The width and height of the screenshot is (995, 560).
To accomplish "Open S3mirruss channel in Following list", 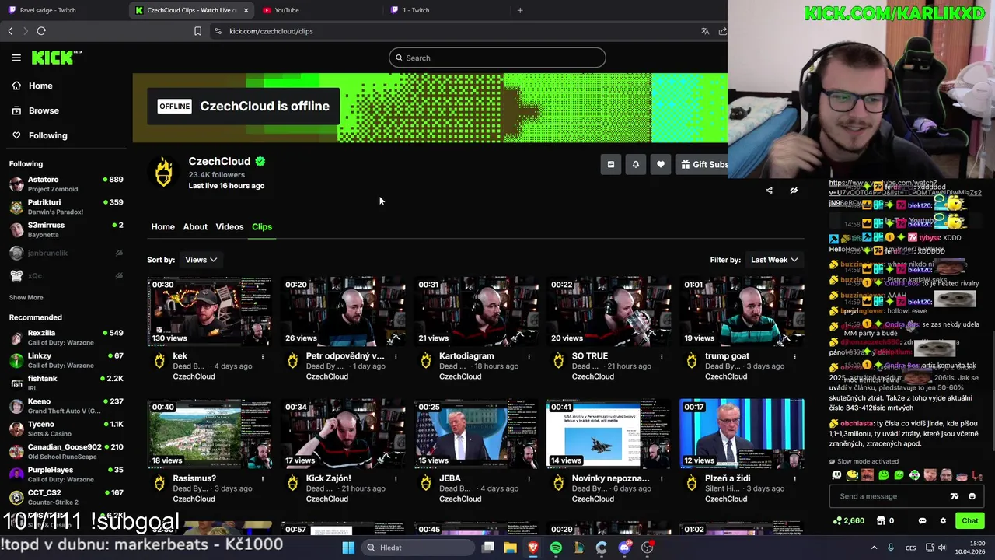I will point(66,229).
